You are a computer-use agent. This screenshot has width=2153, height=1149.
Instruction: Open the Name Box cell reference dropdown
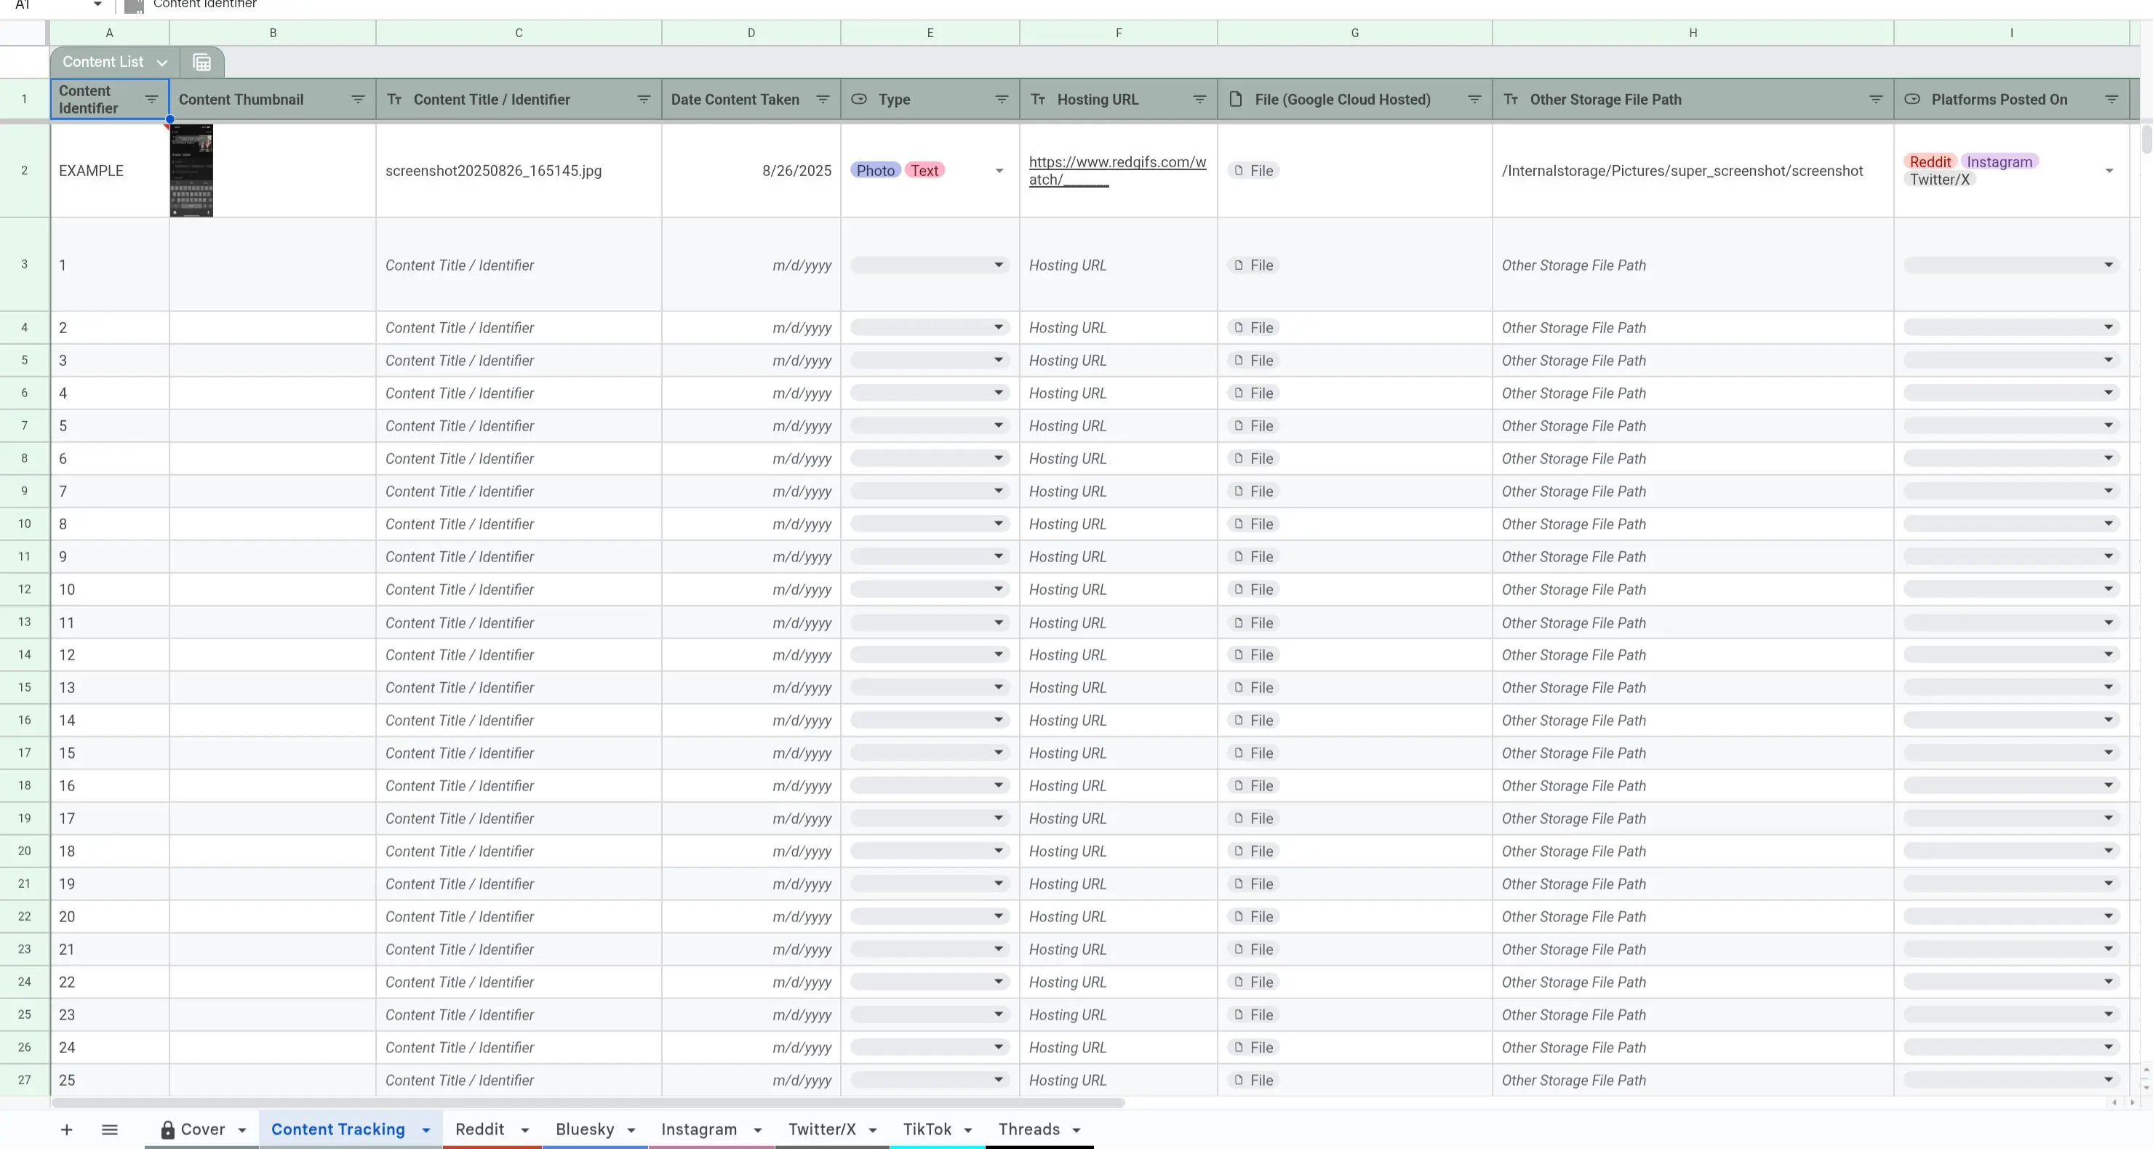click(97, 5)
